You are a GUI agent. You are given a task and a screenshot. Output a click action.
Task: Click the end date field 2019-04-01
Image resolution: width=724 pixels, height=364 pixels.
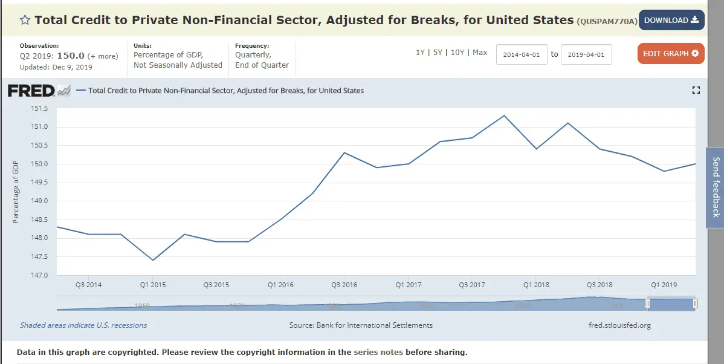pyautogui.click(x=586, y=54)
